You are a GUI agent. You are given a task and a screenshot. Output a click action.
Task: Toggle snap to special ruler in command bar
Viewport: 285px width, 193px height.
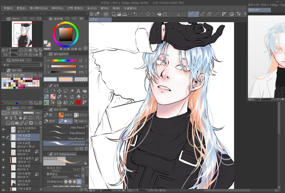196,14
